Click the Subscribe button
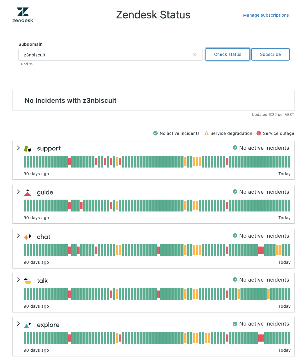 click(270, 54)
